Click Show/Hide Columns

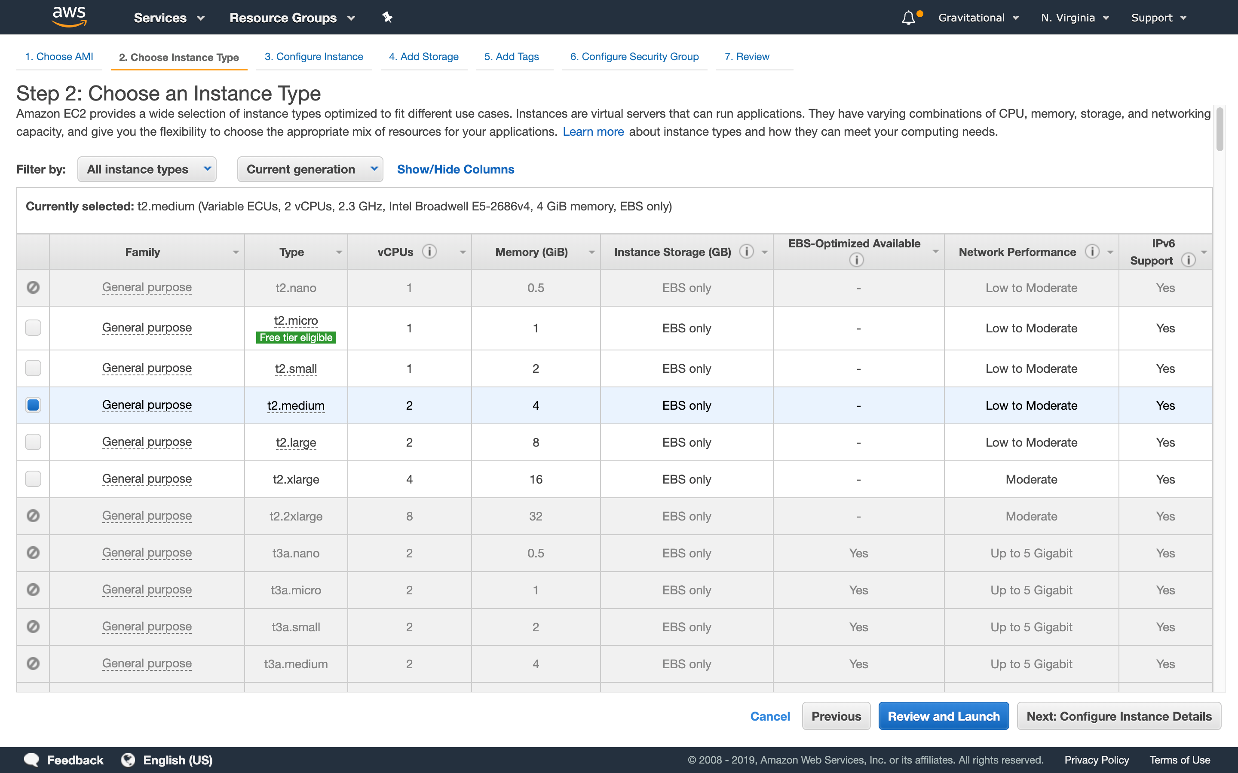coord(455,169)
